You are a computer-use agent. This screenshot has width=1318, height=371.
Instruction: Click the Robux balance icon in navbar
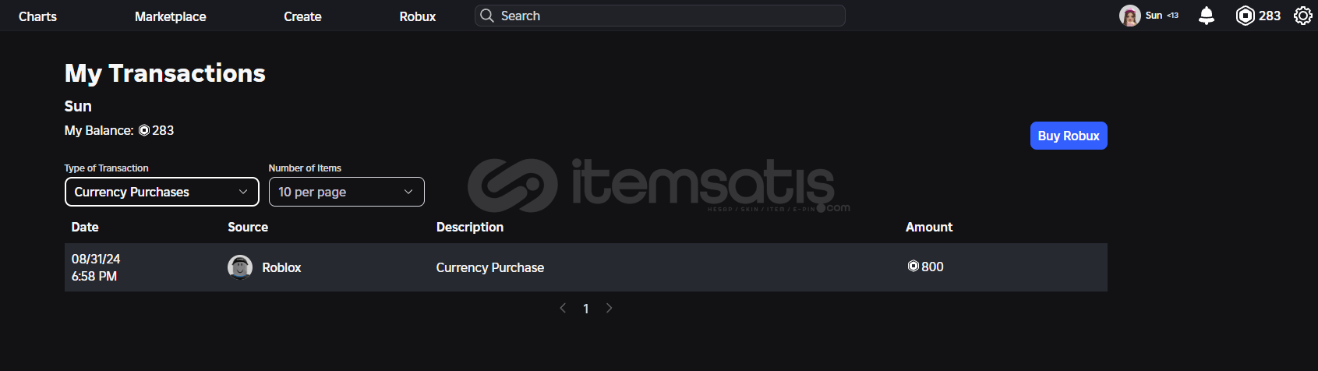[1245, 16]
